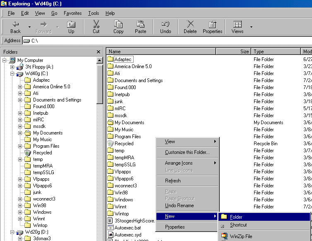Open the Back history dropdown arrow
This screenshot has width=312, height=241.
point(29,27)
